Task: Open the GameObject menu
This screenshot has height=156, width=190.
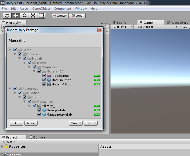Action: (41, 9)
